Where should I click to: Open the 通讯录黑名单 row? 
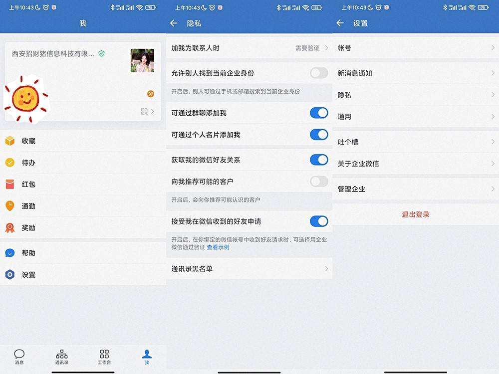pos(249,269)
